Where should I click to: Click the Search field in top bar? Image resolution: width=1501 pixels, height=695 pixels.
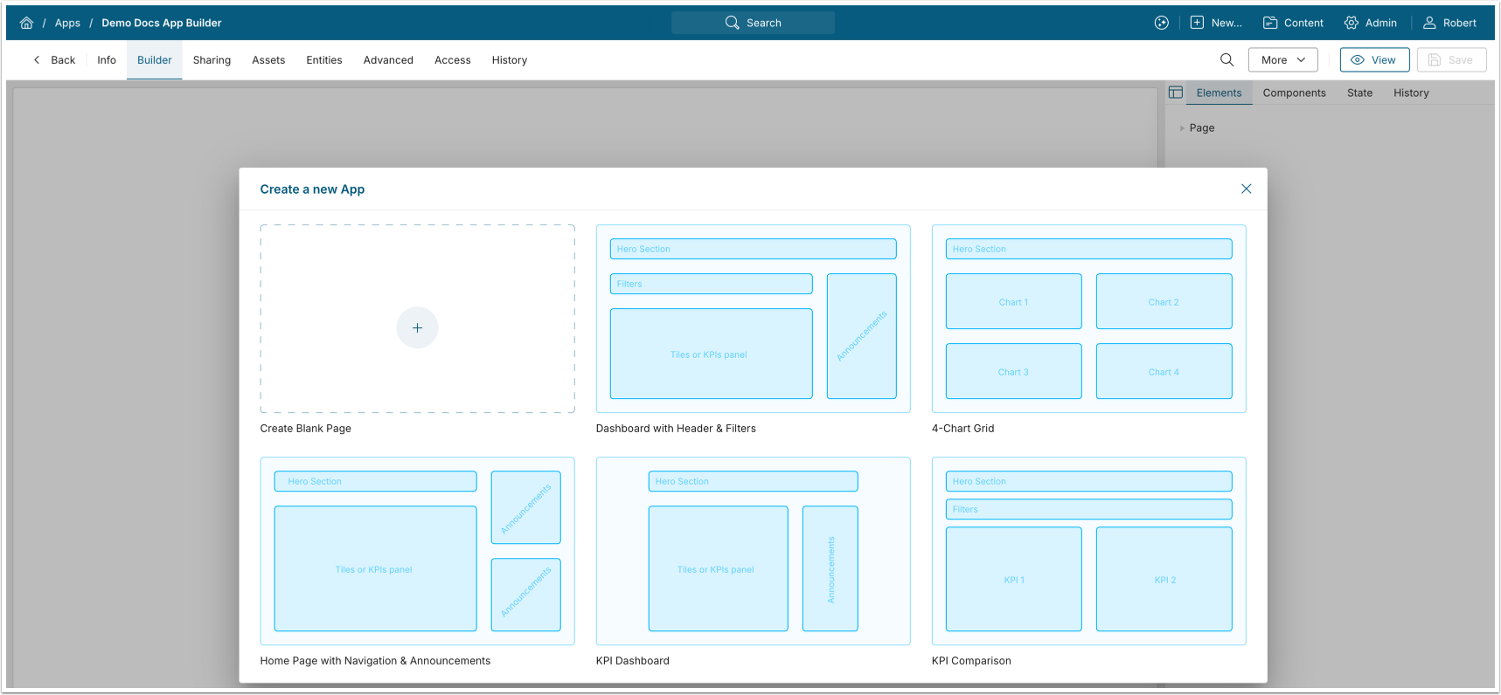753,23
